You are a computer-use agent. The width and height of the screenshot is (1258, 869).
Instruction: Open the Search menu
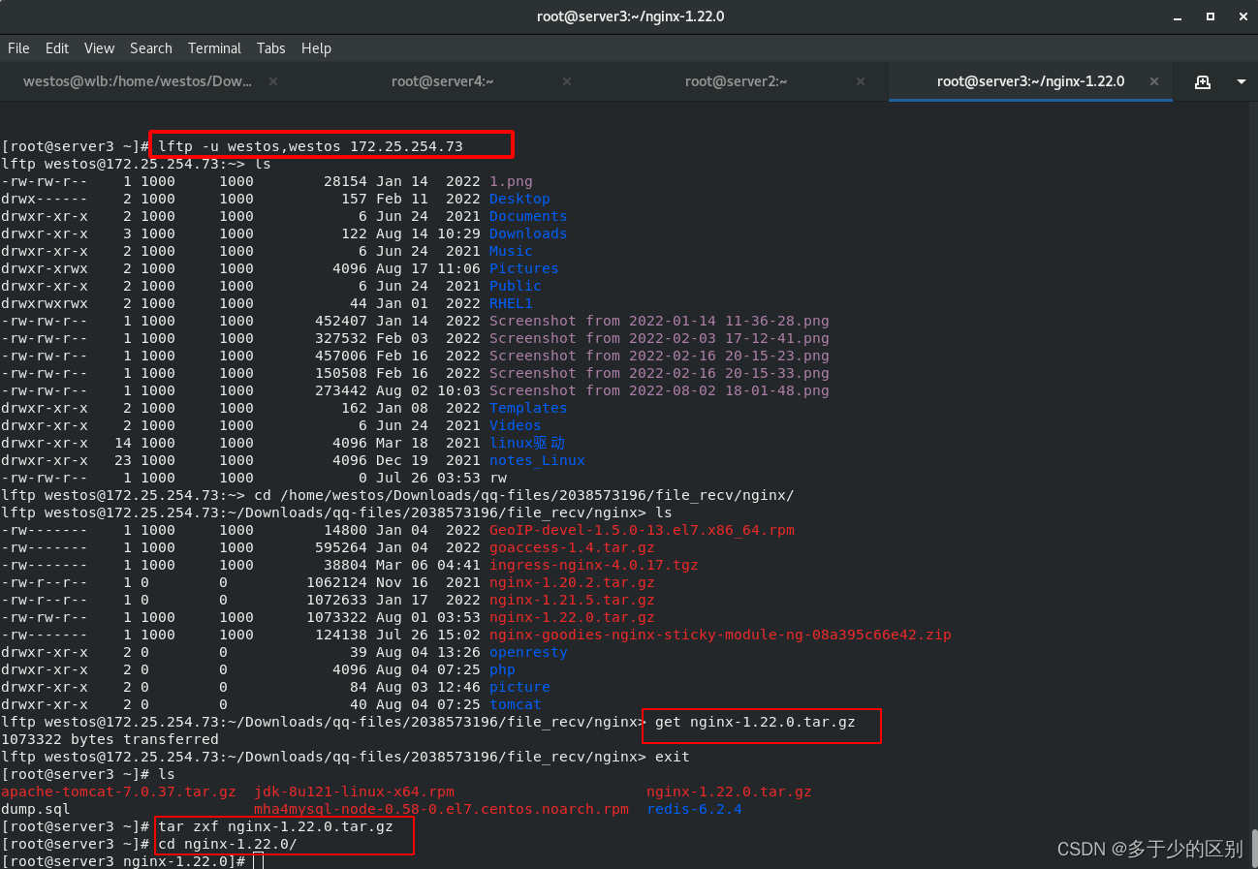tap(151, 47)
